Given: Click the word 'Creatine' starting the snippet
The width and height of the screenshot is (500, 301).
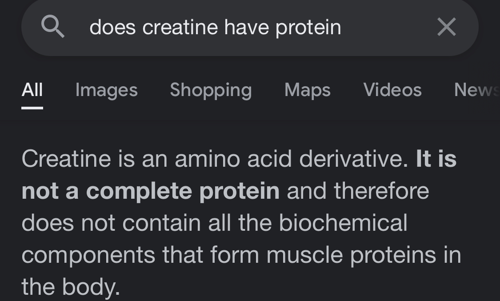Looking at the screenshot, I should point(66,159).
